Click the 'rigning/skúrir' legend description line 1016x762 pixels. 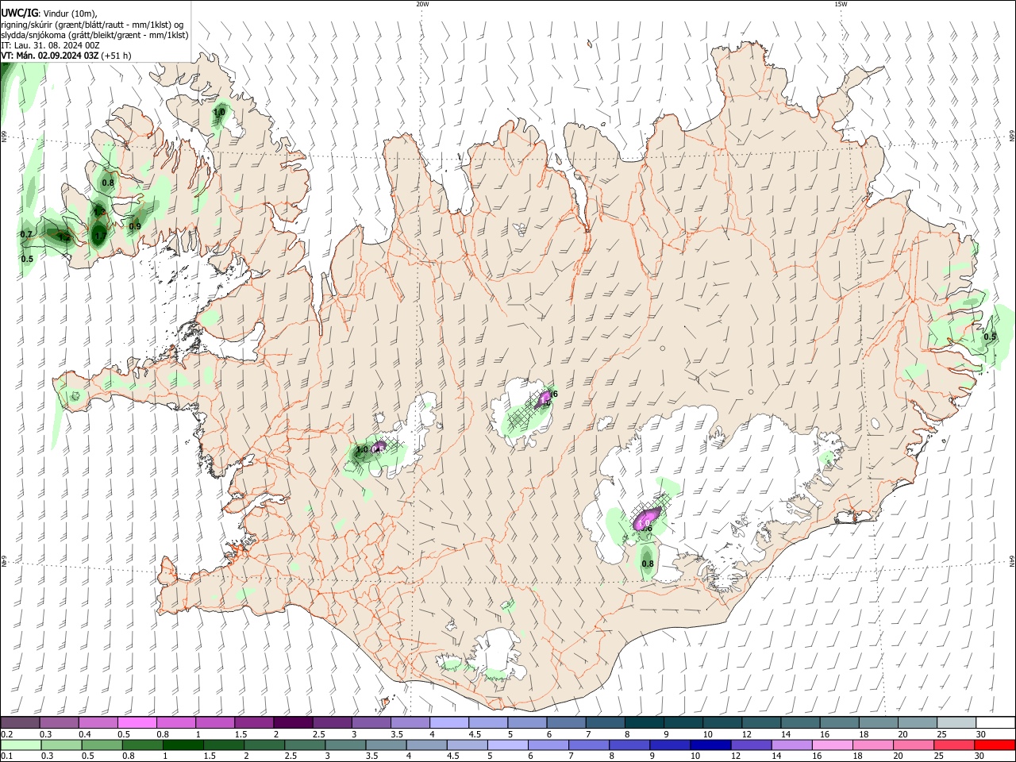(93, 24)
